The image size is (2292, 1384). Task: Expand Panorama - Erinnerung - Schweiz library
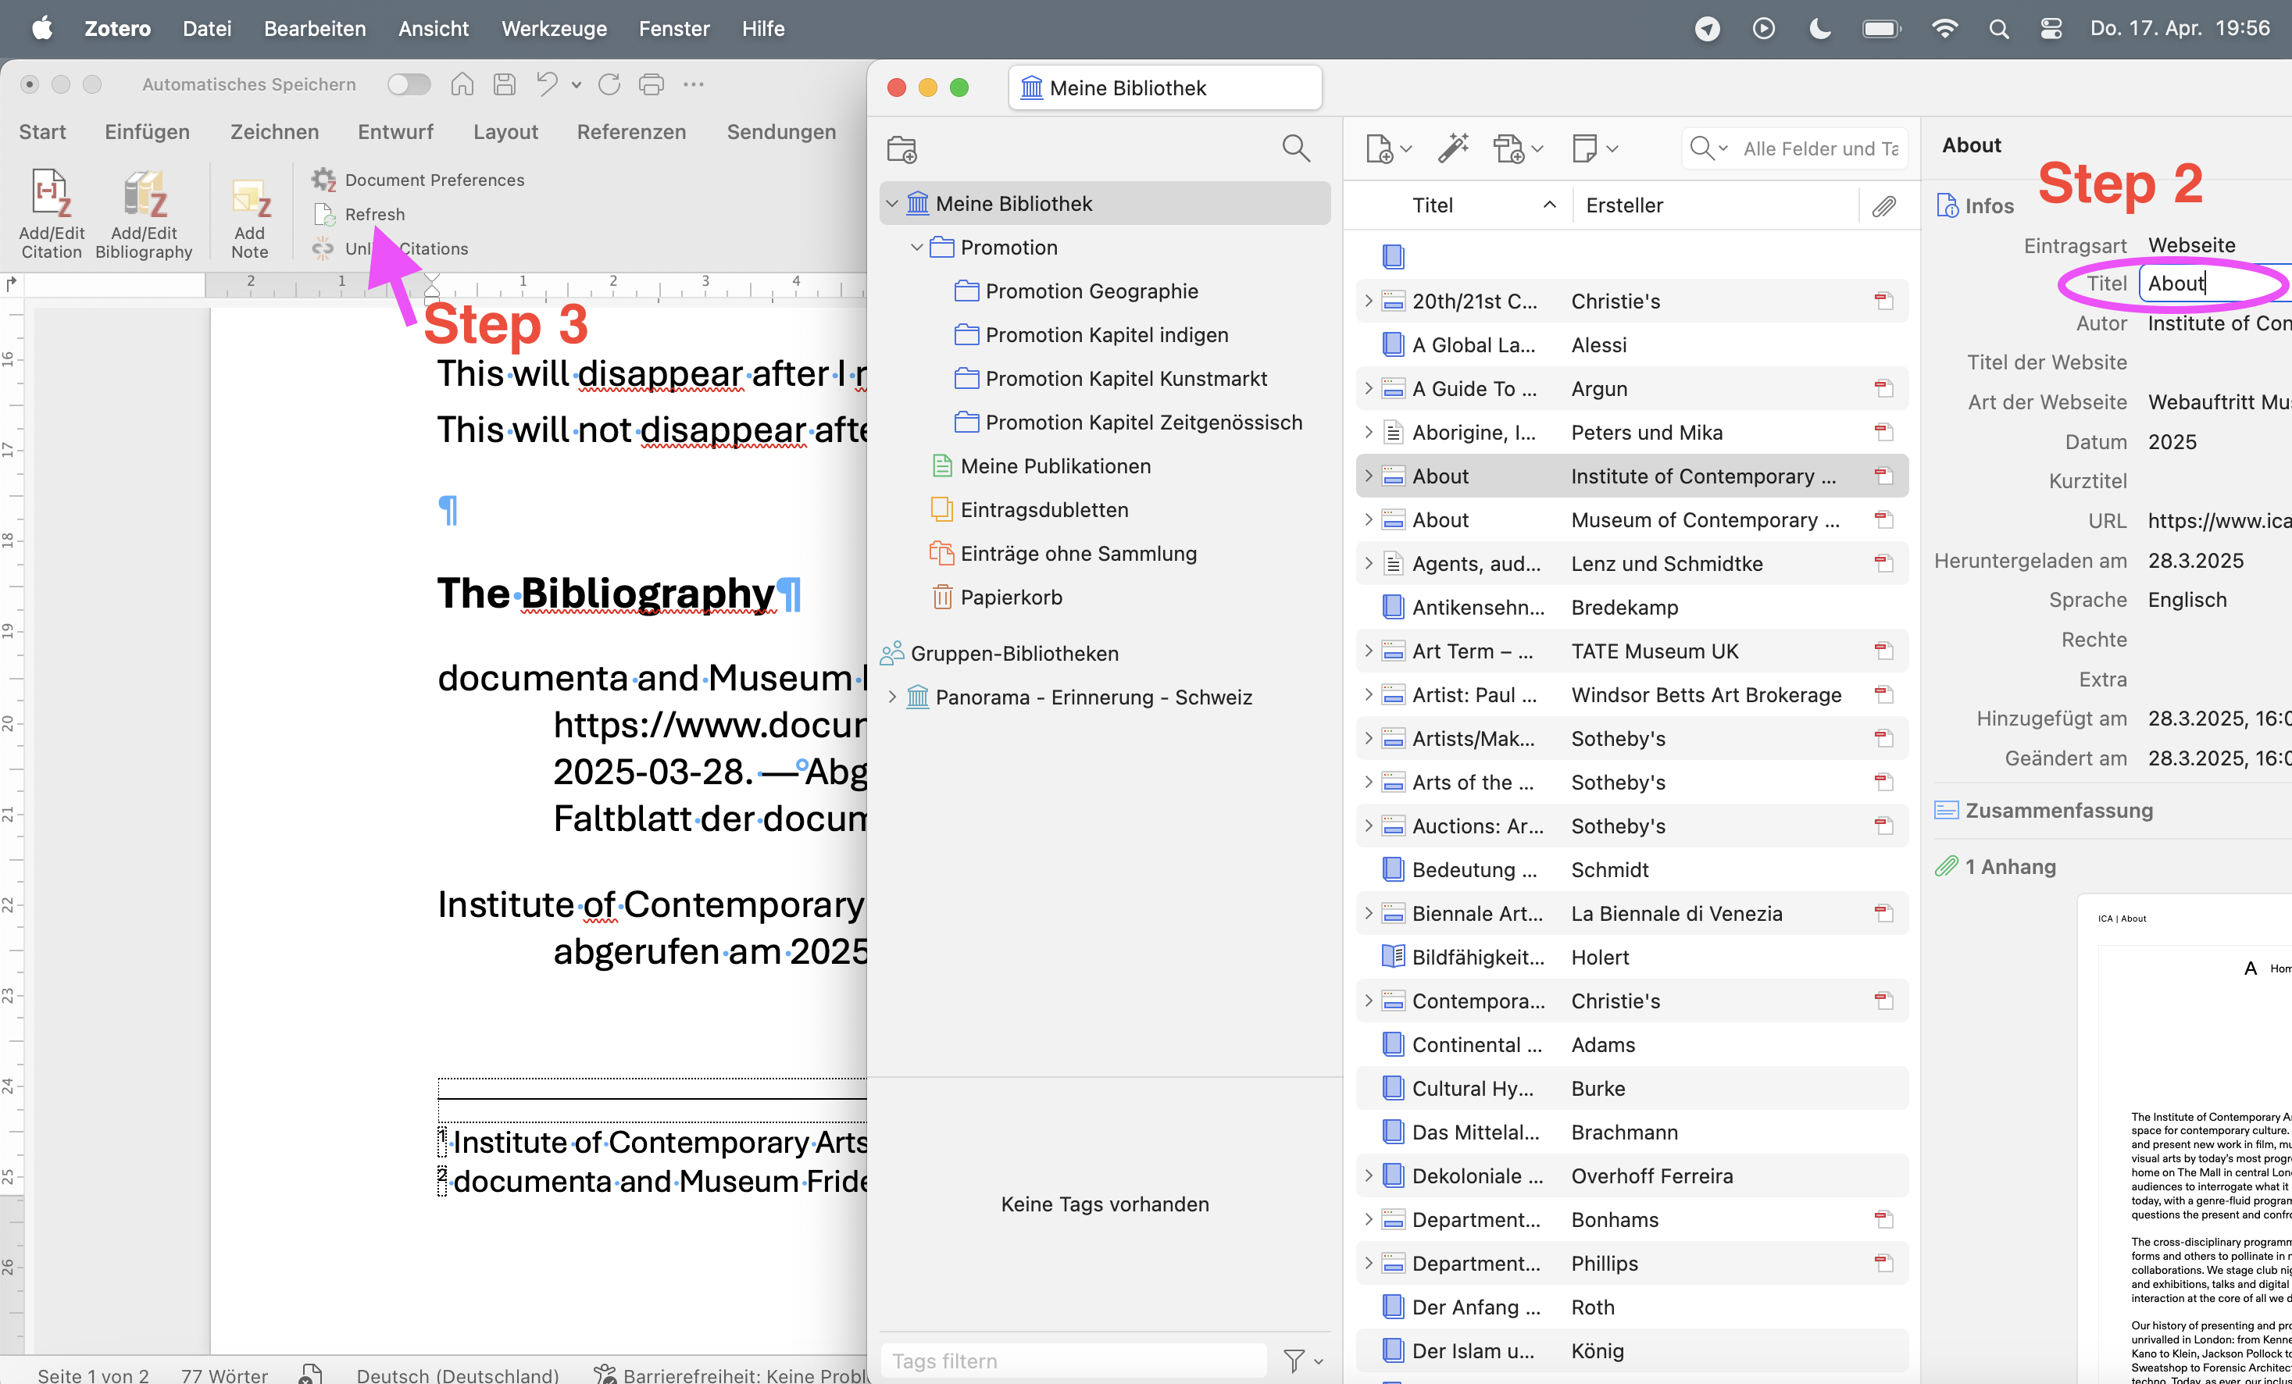pos(891,697)
